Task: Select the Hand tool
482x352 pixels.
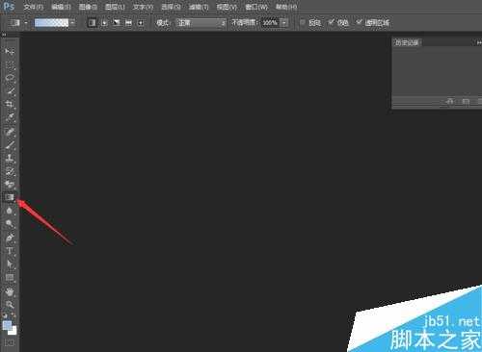Action: (10, 291)
